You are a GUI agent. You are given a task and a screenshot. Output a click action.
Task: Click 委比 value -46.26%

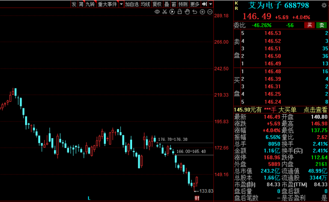coord(262,25)
